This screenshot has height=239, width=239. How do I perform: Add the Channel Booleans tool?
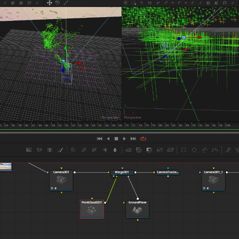click(x=139, y=150)
